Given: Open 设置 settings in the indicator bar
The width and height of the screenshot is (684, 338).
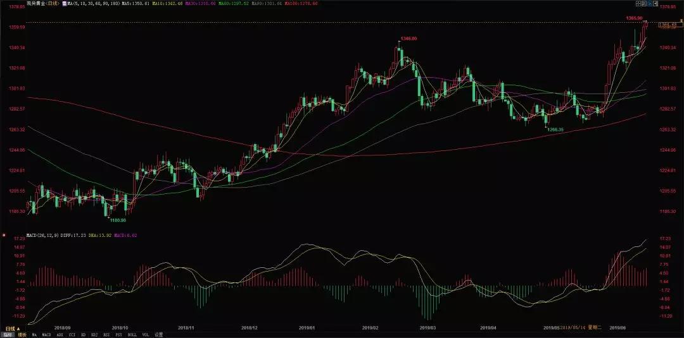Looking at the screenshot, I should click(158, 335).
